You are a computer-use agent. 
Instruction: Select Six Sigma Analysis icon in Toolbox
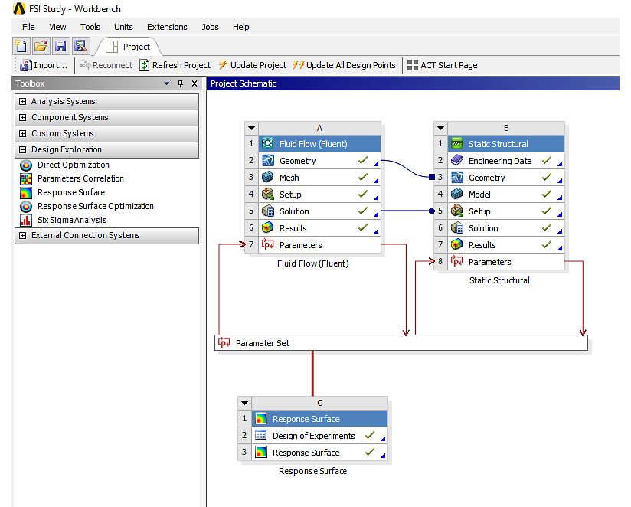point(26,220)
